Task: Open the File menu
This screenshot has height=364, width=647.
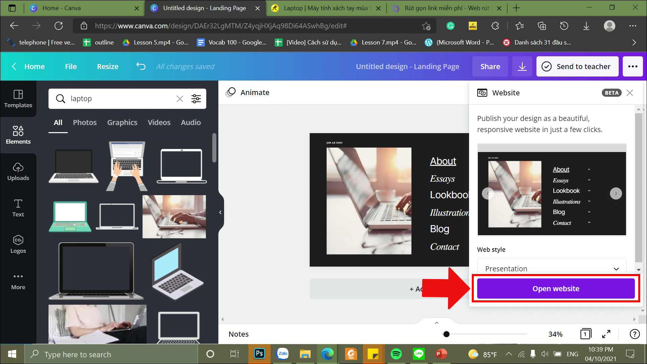Action: [x=70, y=66]
